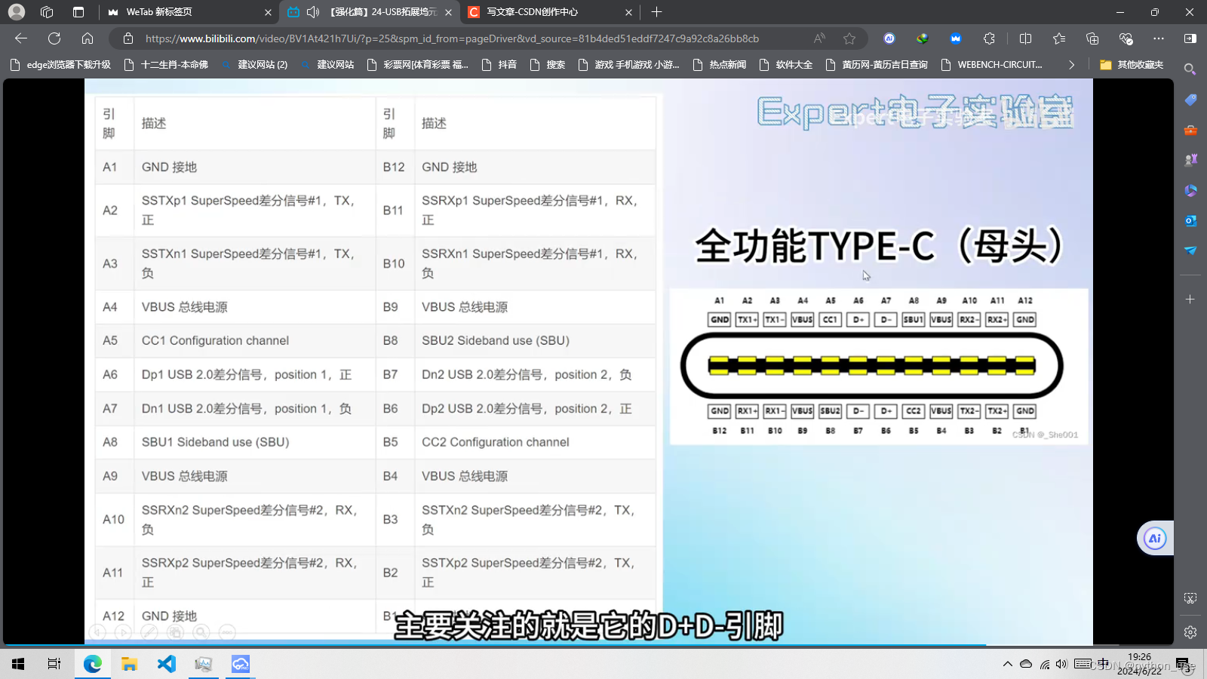The height and width of the screenshot is (679, 1207).
Task: Open the sidebar Microsoft 365 icon
Action: (1190, 190)
